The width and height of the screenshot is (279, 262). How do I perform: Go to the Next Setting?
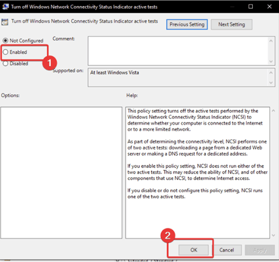(231, 24)
